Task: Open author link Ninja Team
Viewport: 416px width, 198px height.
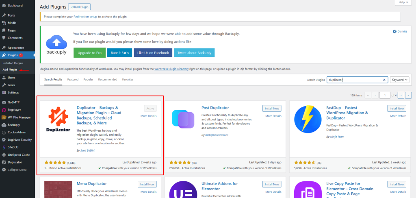Action: (x=337, y=137)
